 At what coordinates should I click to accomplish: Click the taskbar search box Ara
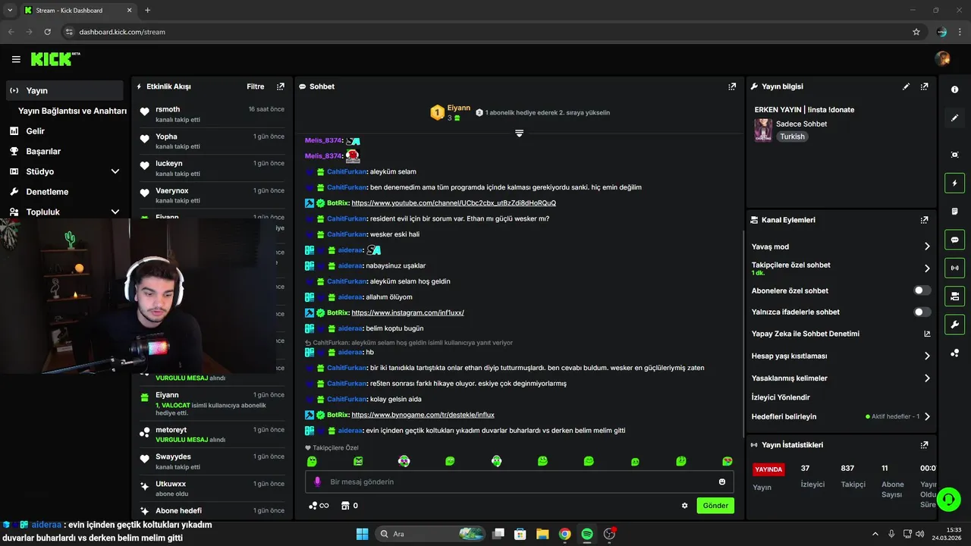[x=430, y=534]
